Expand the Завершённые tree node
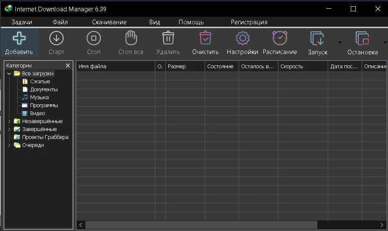Screen dimensions: 388x231 point(9,129)
